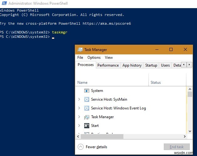Select the System process name
Viewport: 197px width, 156px height.
[x=97, y=91]
